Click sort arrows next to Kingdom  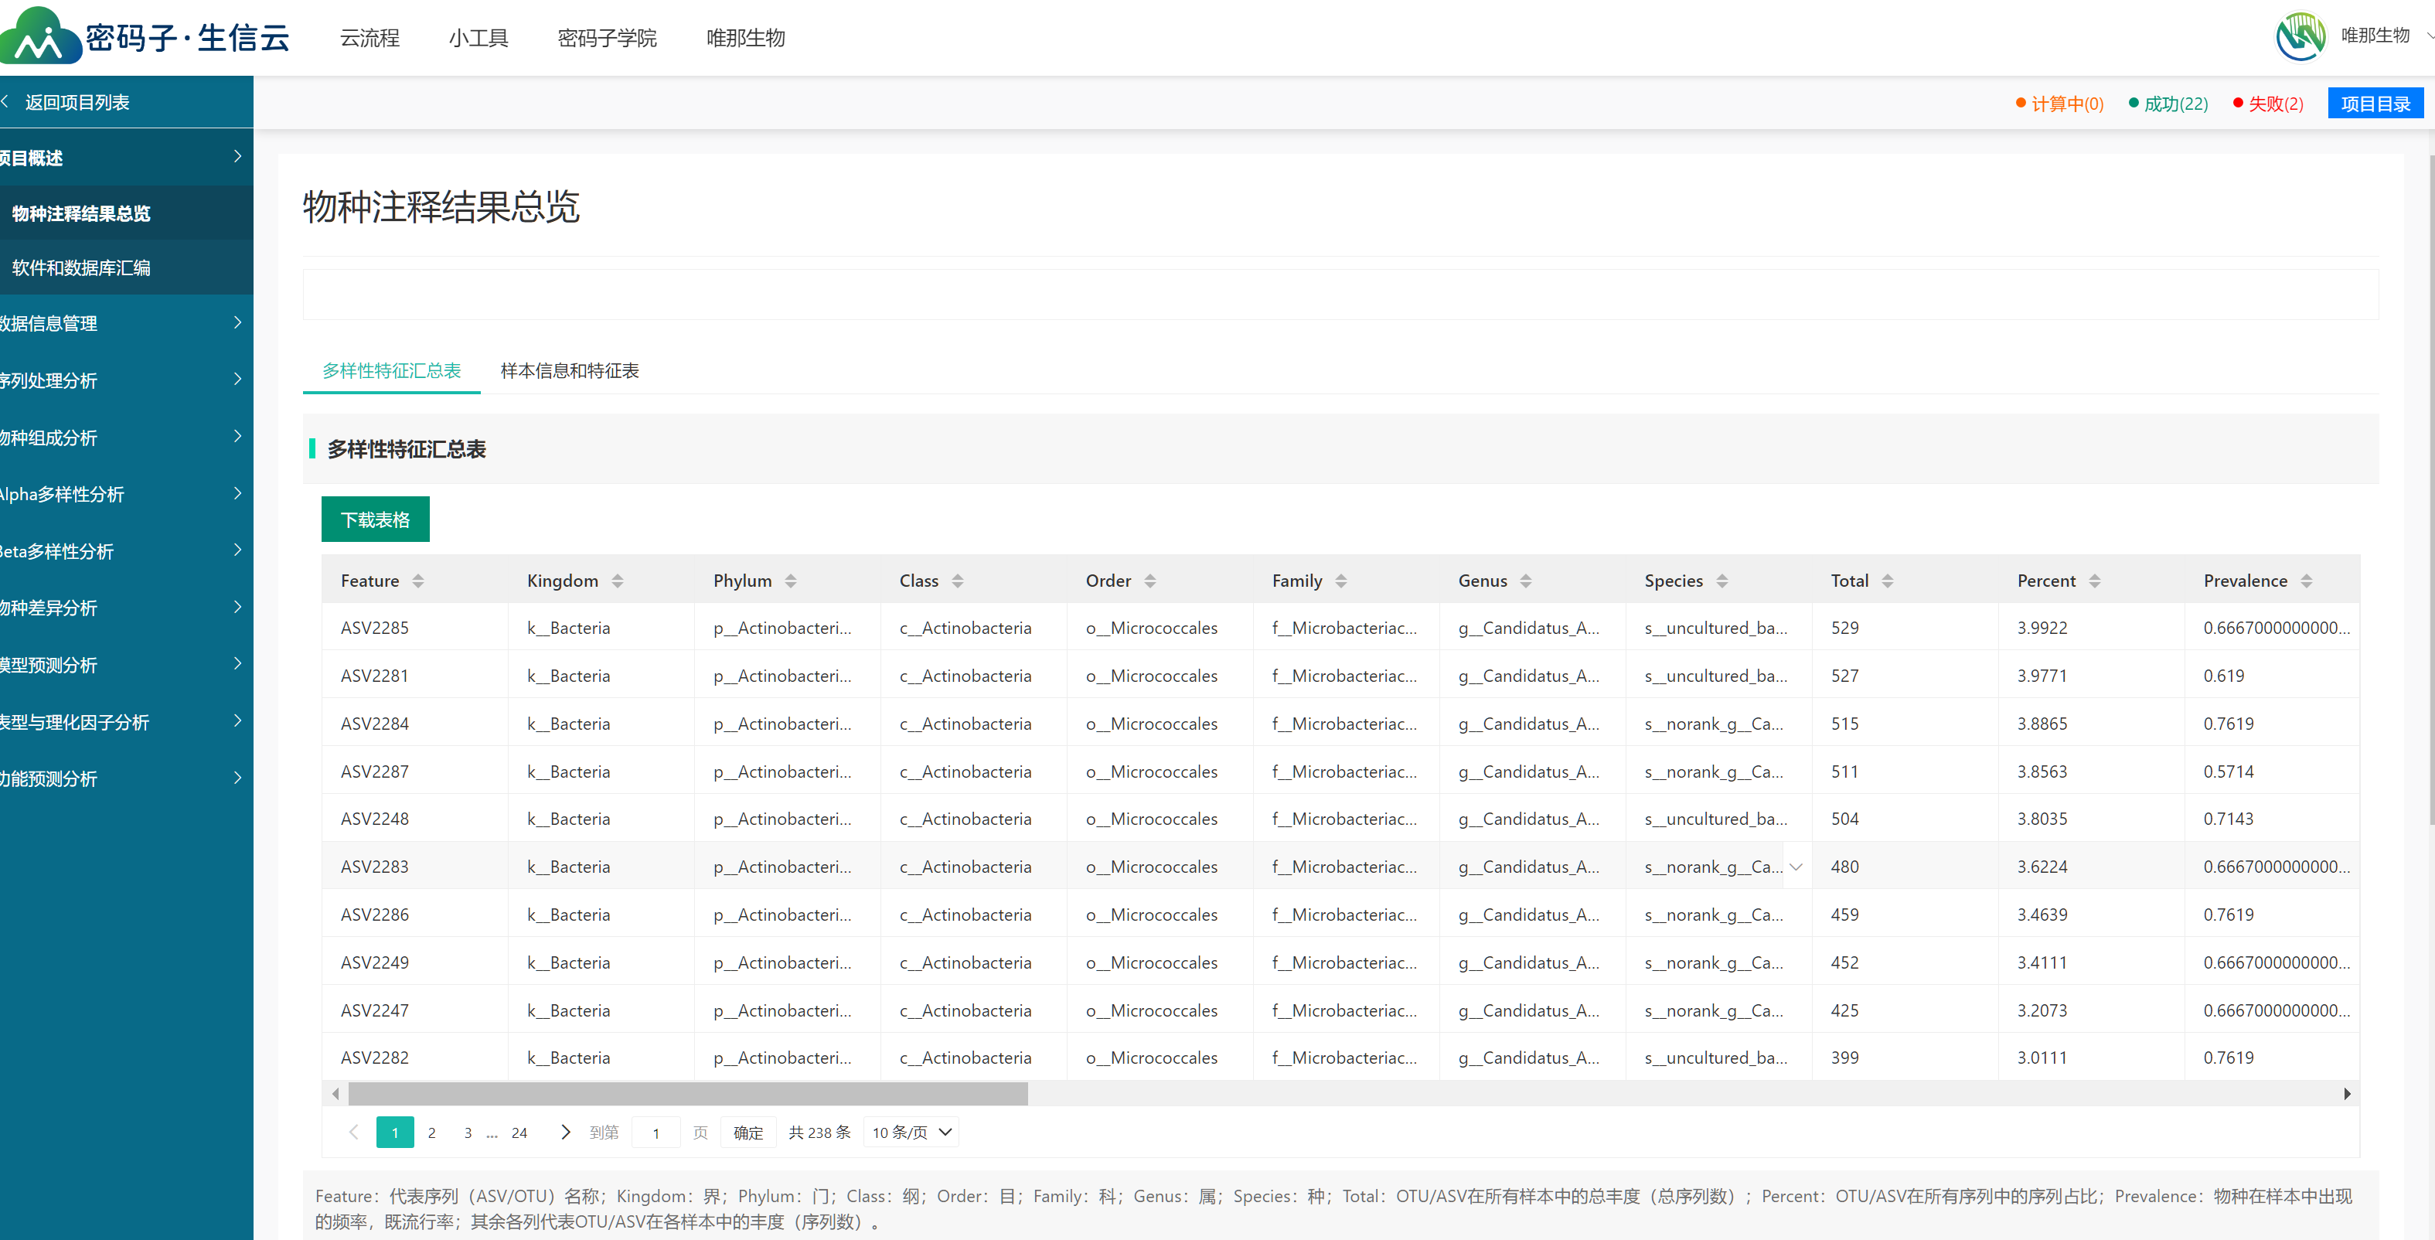tap(618, 581)
